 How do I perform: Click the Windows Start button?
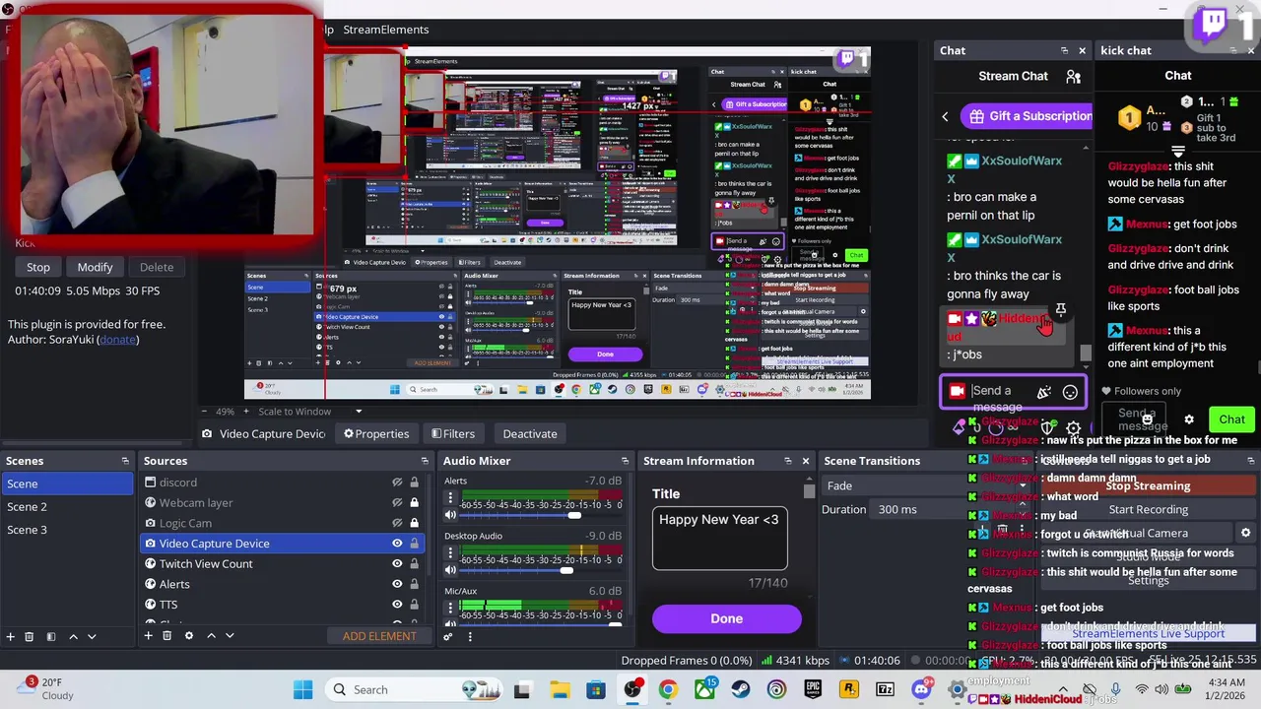302,689
